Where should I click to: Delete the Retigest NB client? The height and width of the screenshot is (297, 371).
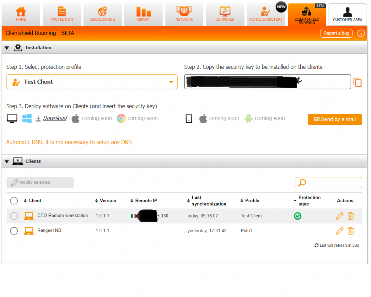(x=351, y=231)
